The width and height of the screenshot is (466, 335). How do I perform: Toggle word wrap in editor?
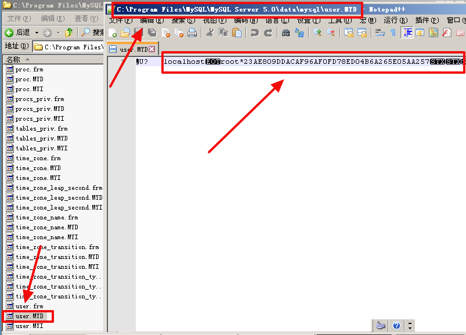pyautogui.click(x=380, y=33)
